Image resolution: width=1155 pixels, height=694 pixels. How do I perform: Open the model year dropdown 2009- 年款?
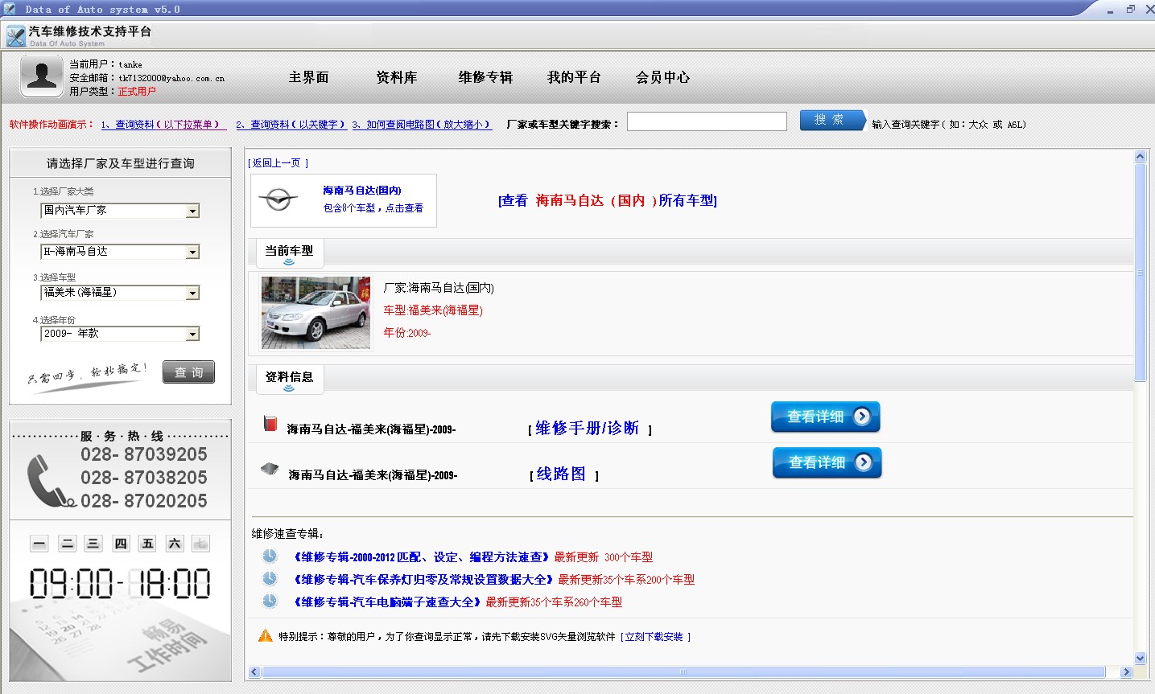pos(192,335)
